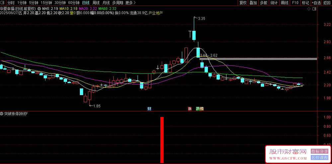The height and width of the screenshot is (164, 332).
Task: Click the MA10: 2.18 indicator label
Action: 68,9
